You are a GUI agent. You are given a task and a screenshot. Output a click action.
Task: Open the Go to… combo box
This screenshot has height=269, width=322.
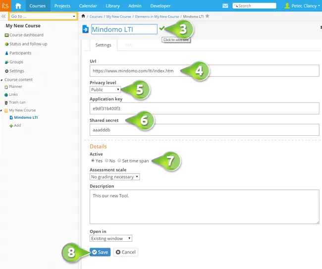pyautogui.click(x=43, y=16)
